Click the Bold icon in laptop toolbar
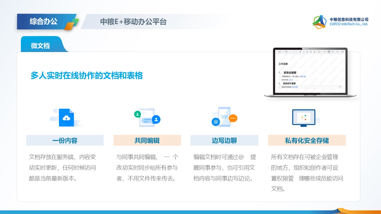 300,52
